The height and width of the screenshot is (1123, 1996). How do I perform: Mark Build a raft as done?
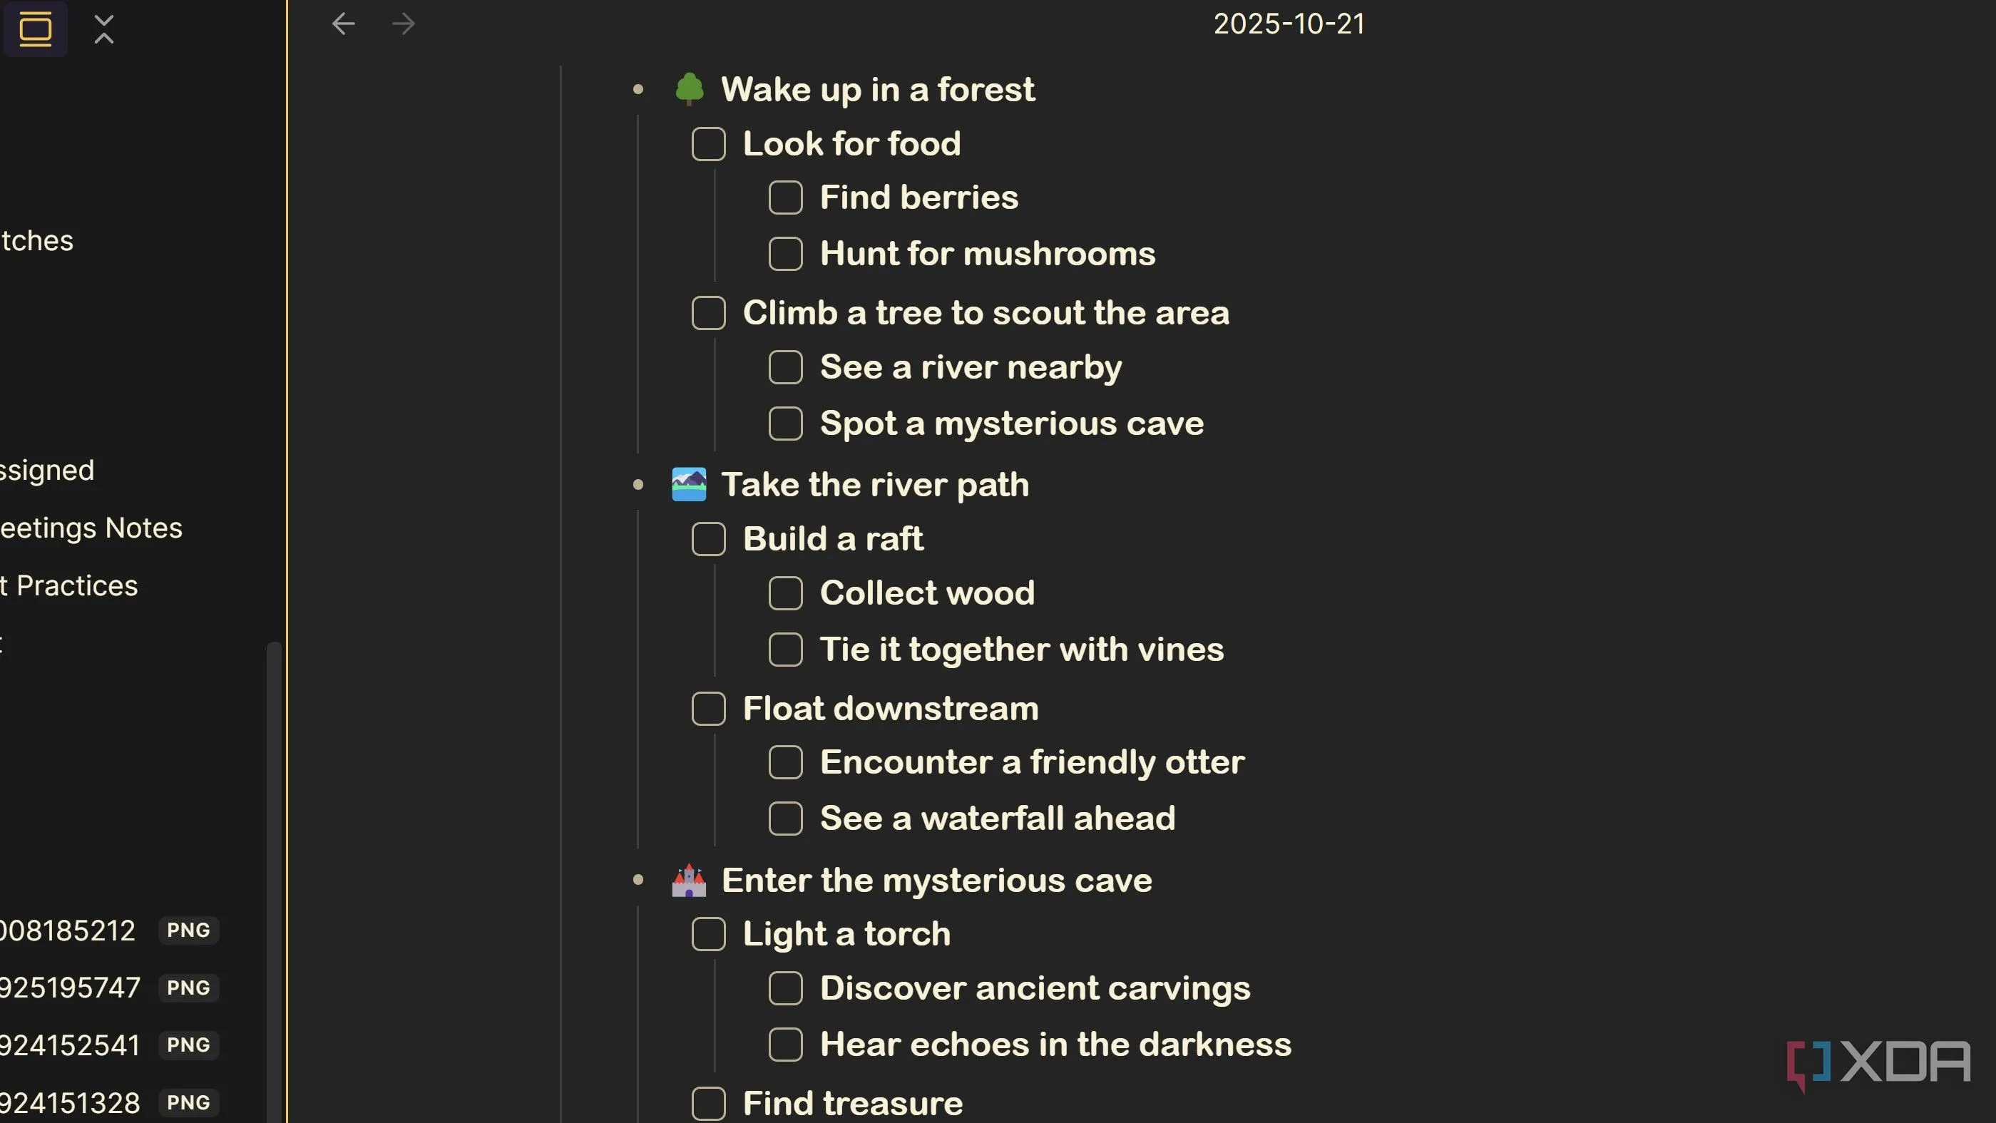(708, 539)
